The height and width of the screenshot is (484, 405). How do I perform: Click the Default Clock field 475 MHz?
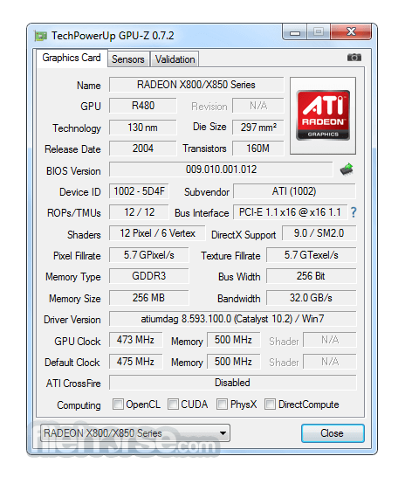(x=135, y=361)
